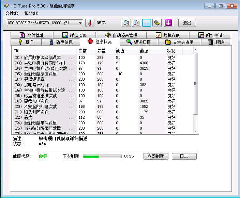This screenshot has width=240, height=198.
Task: Click the 立即刷新 button
Action: [x=156, y=156]
